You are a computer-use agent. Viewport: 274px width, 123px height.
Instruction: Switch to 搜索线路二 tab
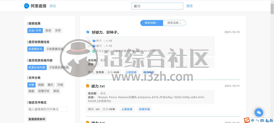174,23
